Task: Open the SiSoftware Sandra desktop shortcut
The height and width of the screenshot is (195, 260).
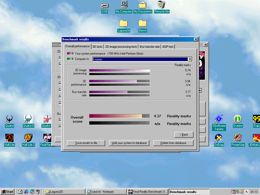Action: (x=219, y=119)
